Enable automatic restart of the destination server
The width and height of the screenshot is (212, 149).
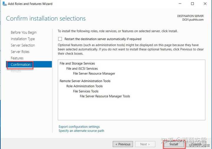(x=60, y=39)
